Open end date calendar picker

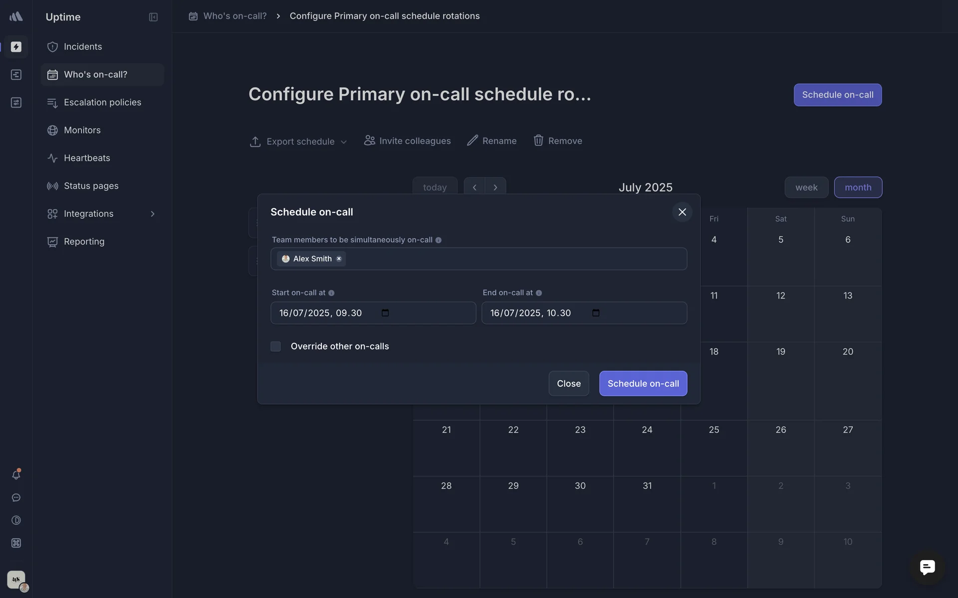[596, 313]
